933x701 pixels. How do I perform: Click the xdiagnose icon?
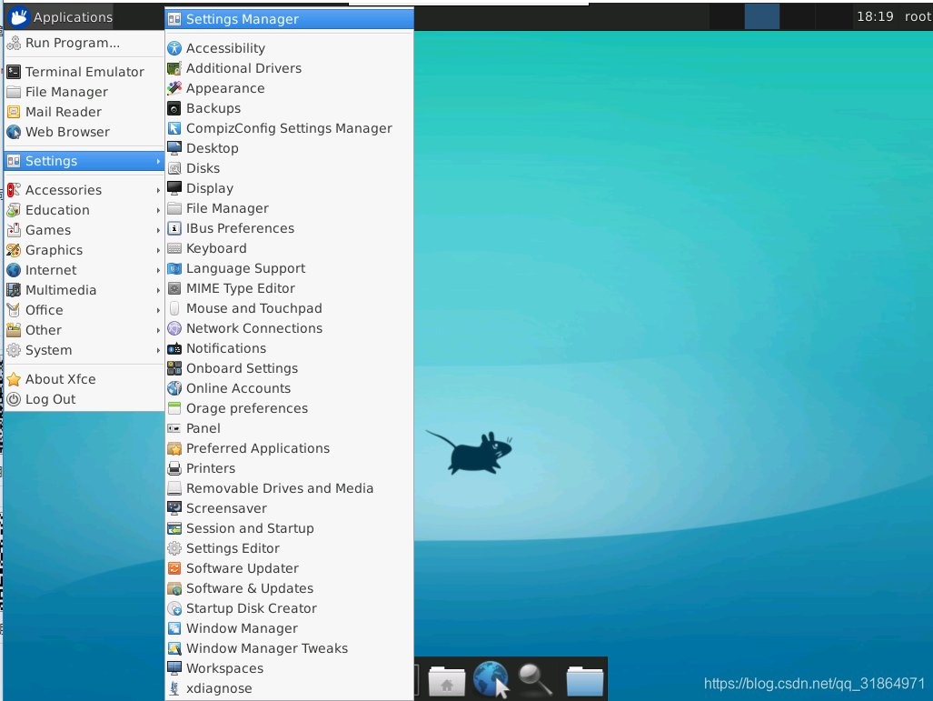pos(174,688)
